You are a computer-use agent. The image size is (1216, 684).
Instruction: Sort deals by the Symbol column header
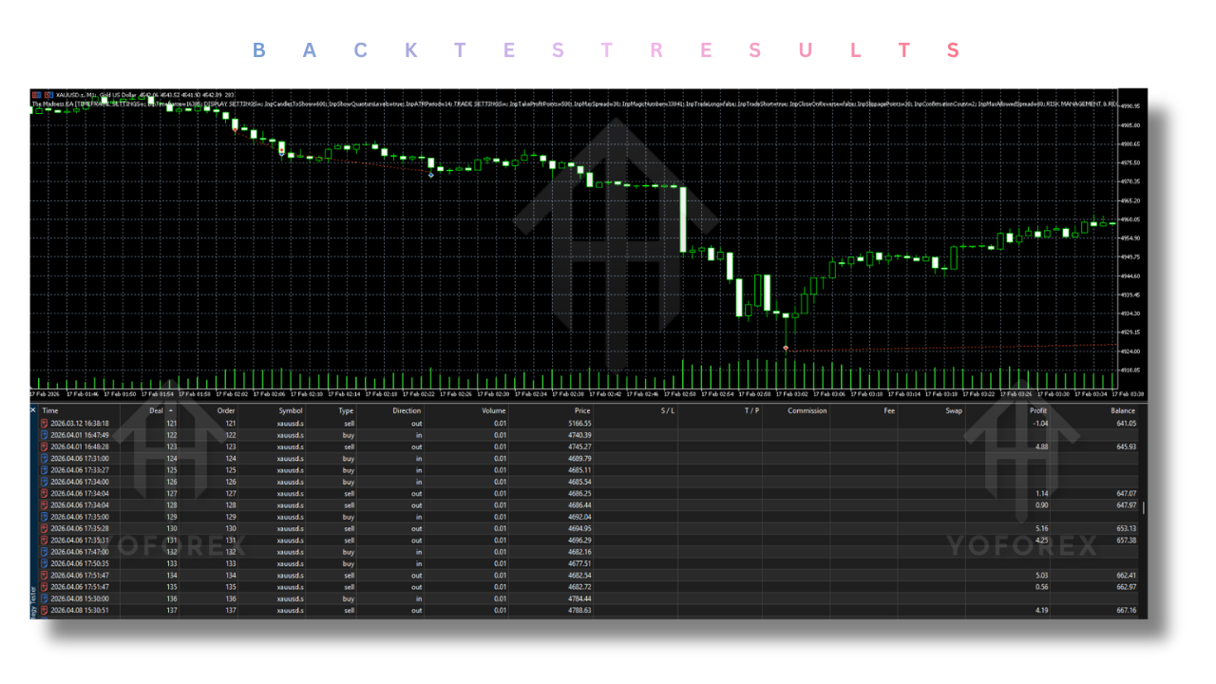(290, 410)
